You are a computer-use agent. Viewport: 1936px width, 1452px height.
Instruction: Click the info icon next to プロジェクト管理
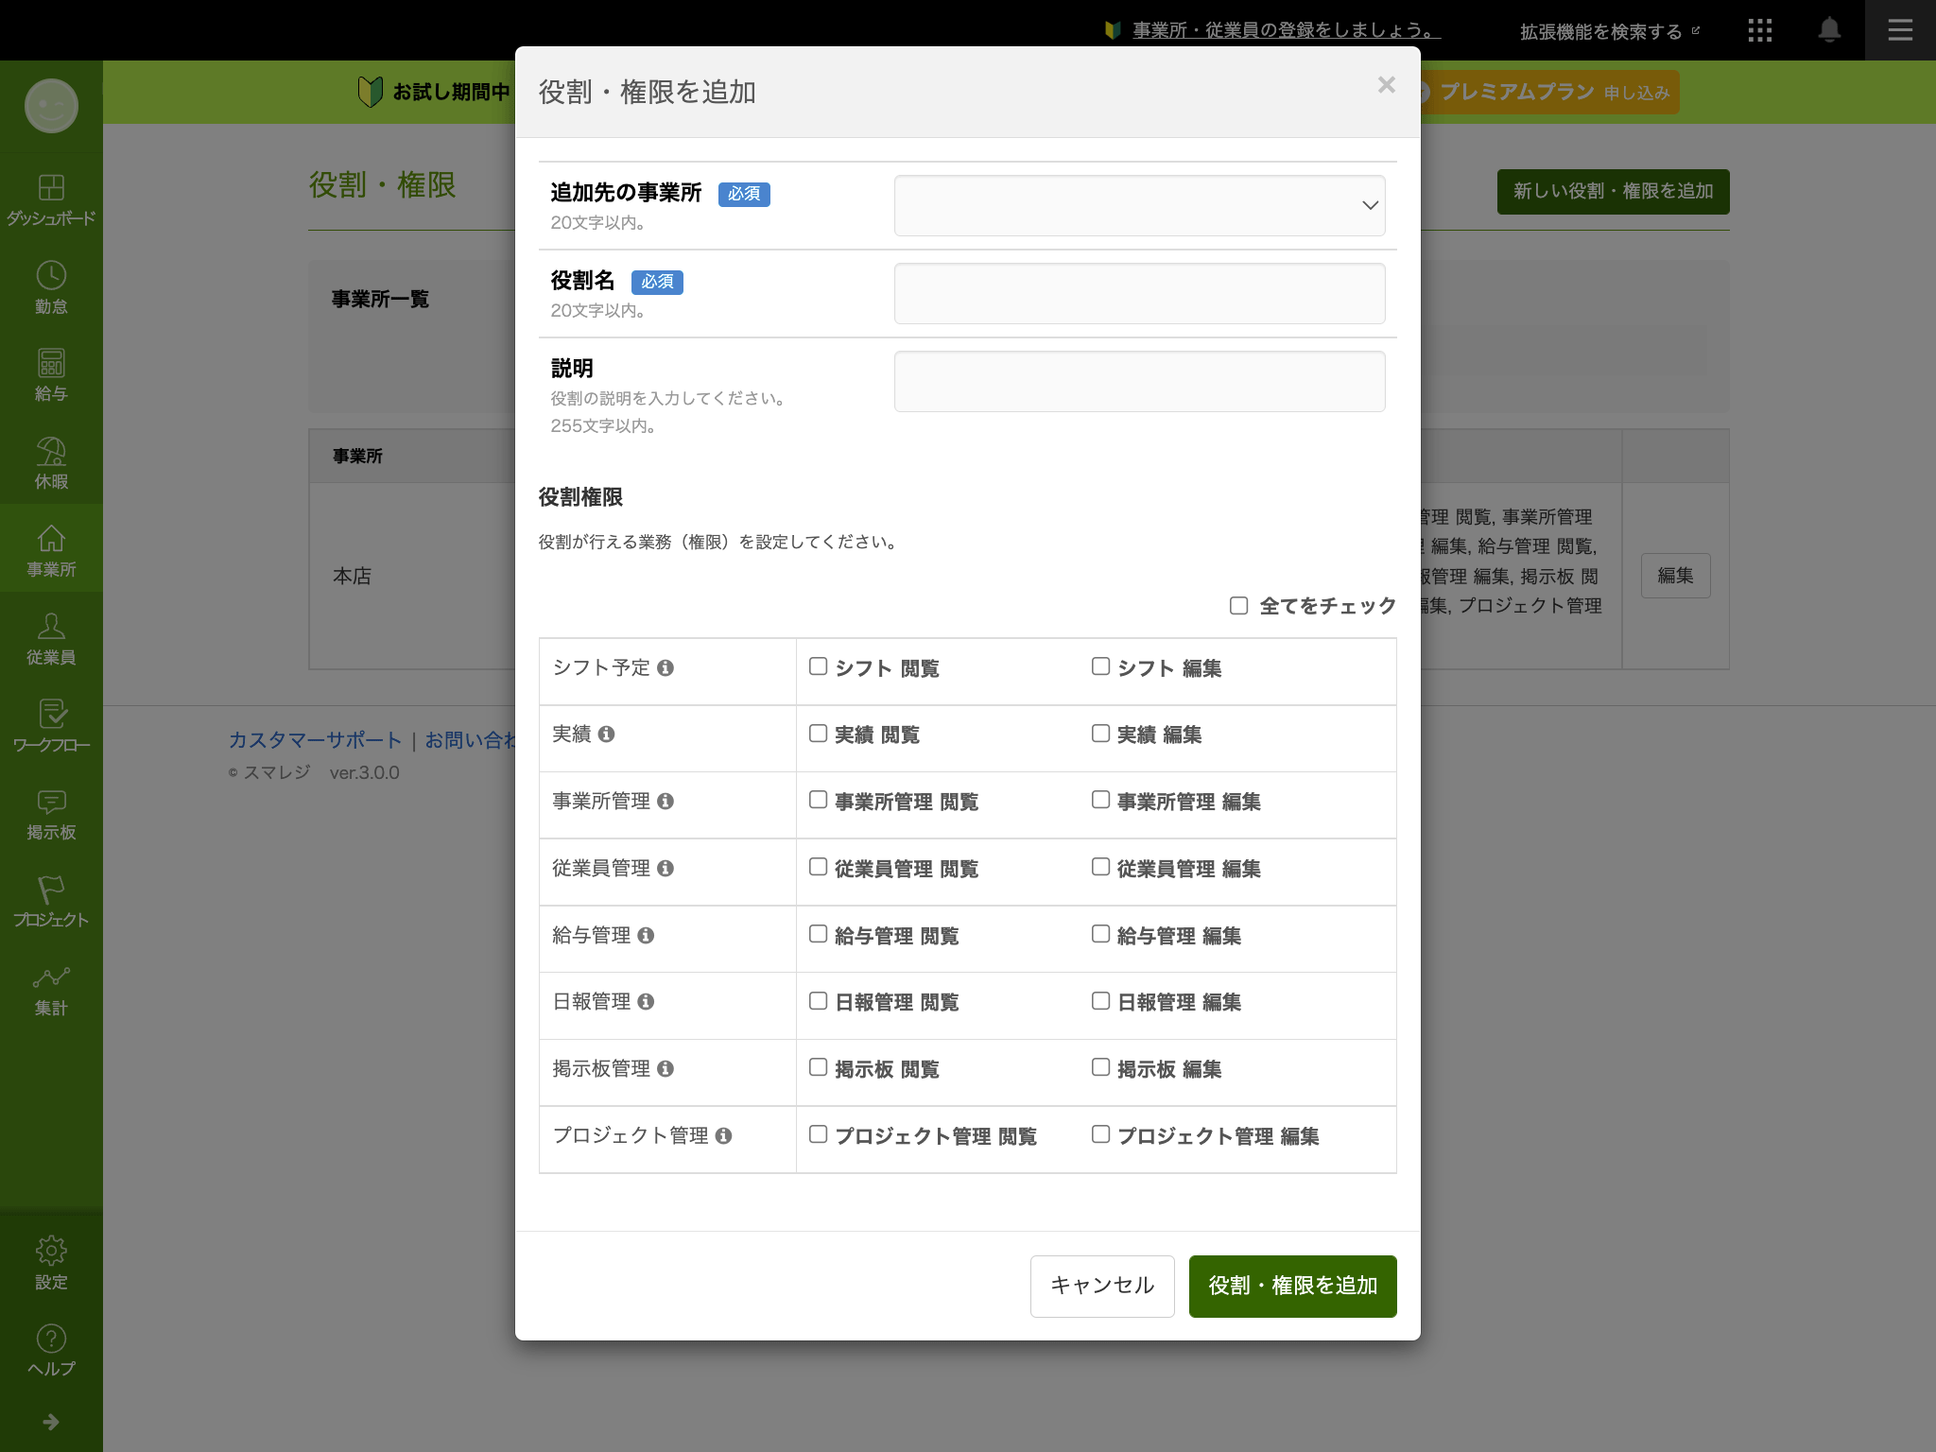click(x=724, y=1136)
